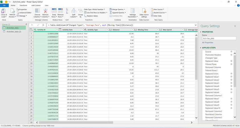
Task: Select the Replaced Errors applied step
Action: click(212, 74)
